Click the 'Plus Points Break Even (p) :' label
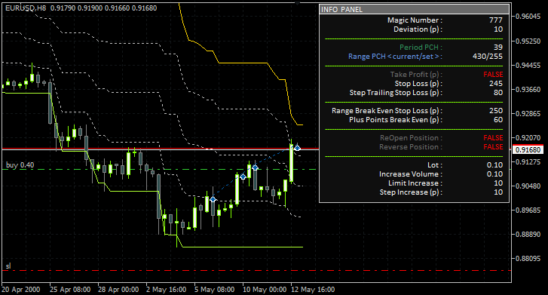The height and width of the screenshot is (295, 548). [396, 120]
